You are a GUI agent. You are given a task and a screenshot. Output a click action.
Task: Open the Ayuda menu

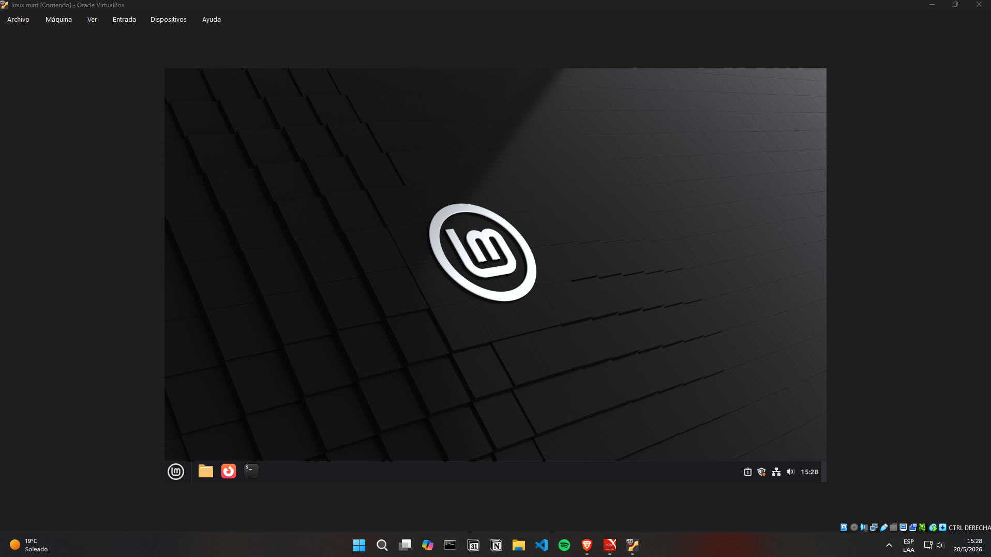tap(212, 19)
